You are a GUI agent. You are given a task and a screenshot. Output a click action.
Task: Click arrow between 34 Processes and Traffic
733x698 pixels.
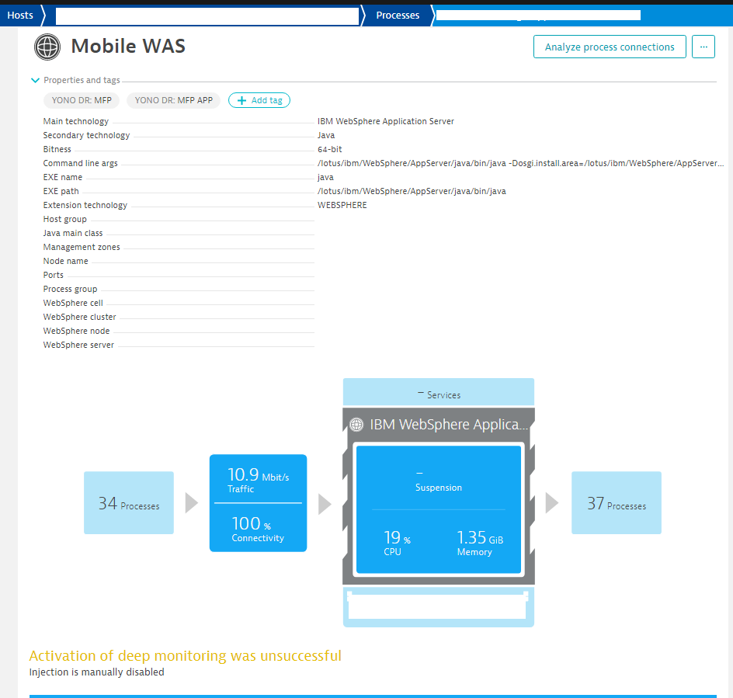[x=192, y=503]
